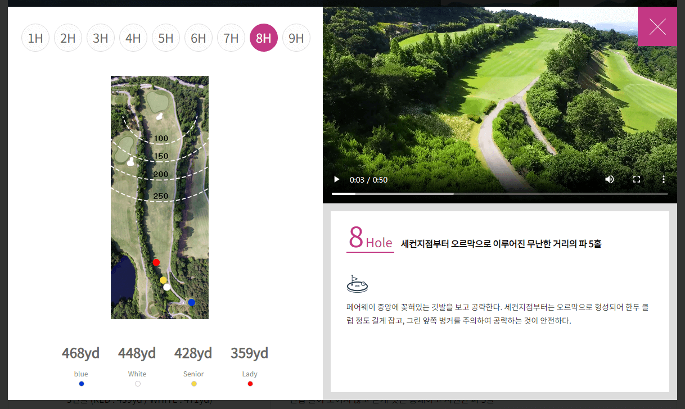Switch to hole 9H
The image size is (685, 409).
coord(296,38)
